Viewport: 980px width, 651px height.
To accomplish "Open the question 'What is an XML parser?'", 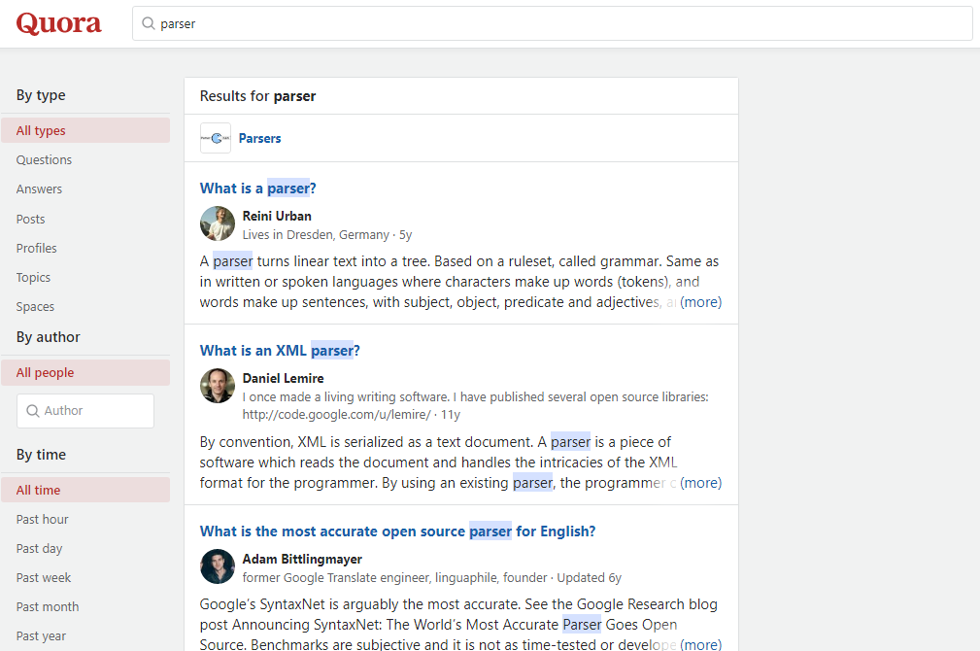I will pos(279,350).
